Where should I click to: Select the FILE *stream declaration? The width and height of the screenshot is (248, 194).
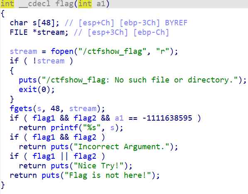tap(39, 32)
